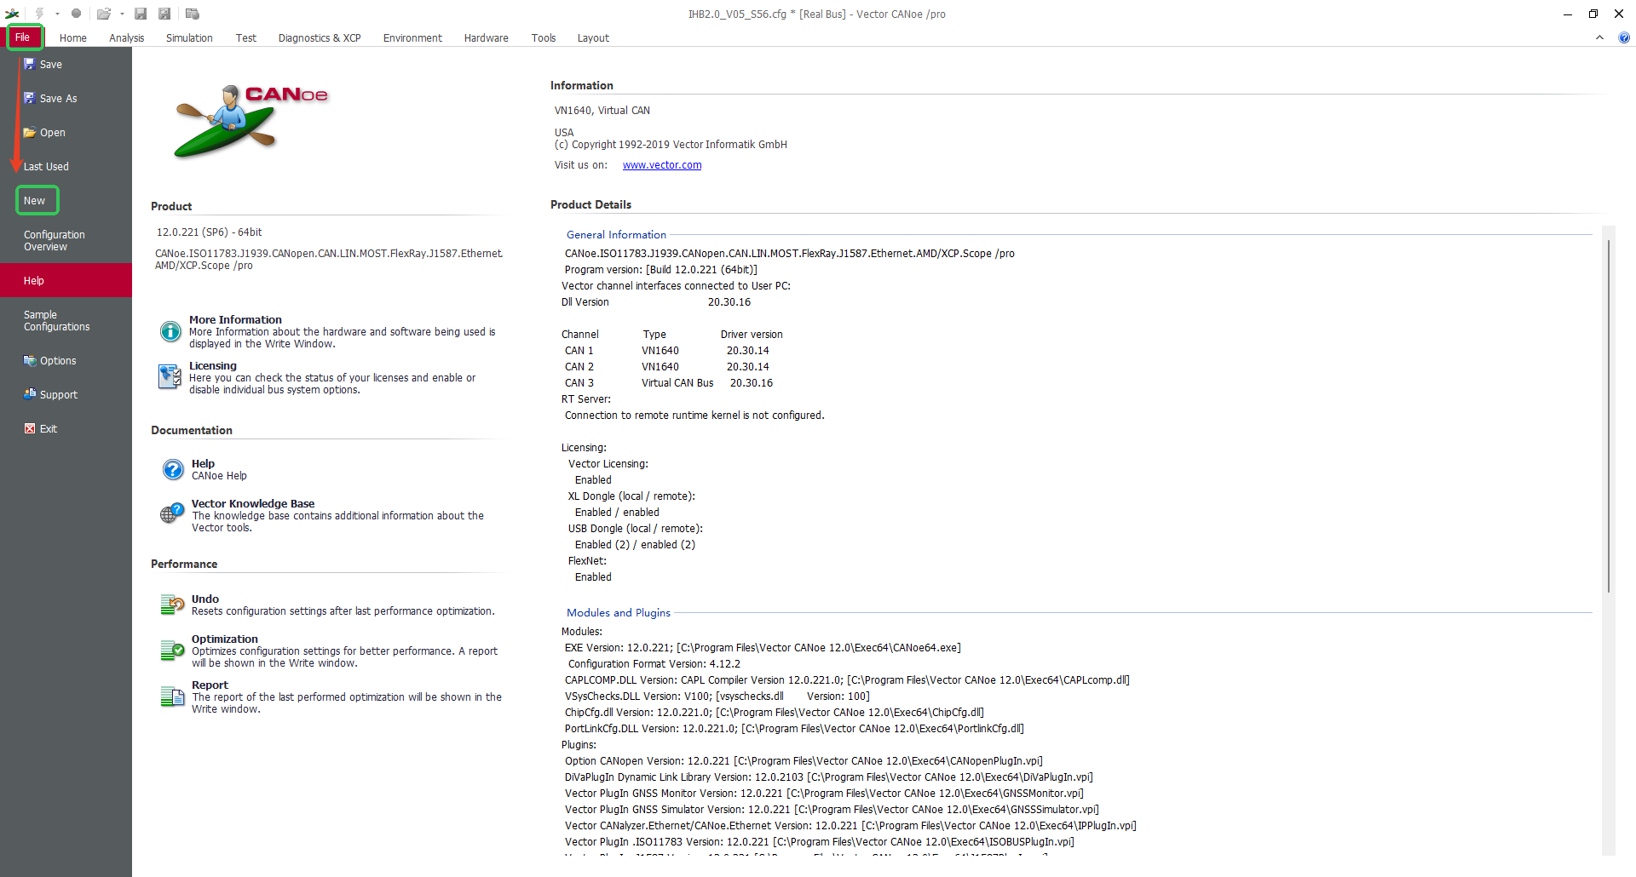The height and width of the screenshot is (877, 1636).
Task: Run Optimization via its green check icon
Action: coord(173,651)
